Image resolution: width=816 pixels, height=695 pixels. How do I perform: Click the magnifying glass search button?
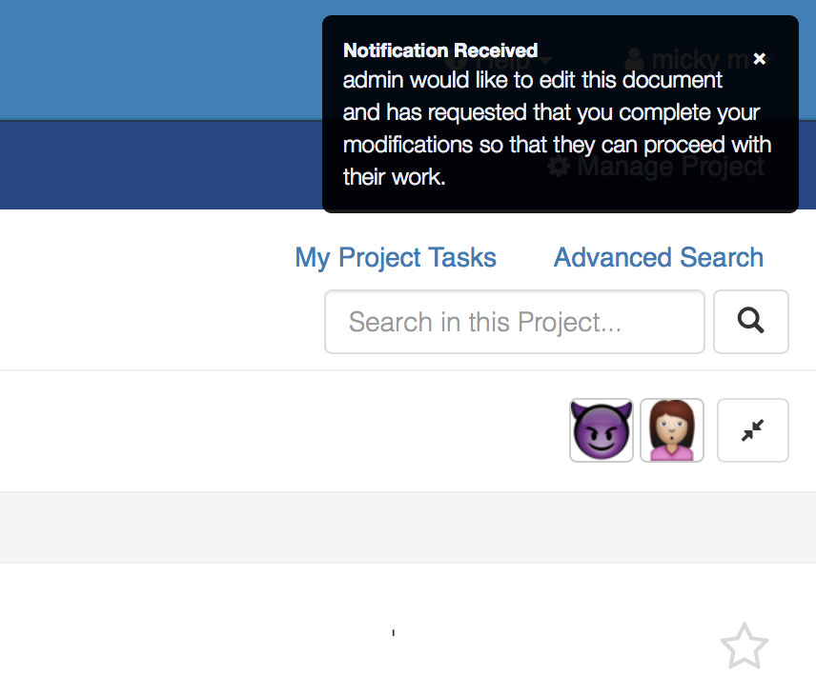[x=751, y=322]
